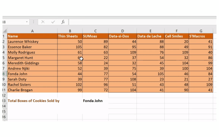
Task: Select column E header
Action: [x=151, y=31]
